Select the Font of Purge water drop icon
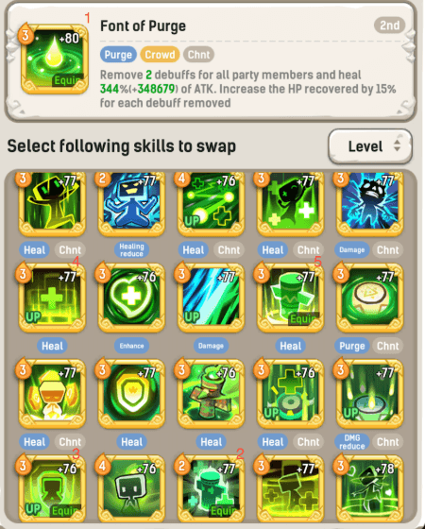Viewport: 425px width, 529px height. (x=54, y=59)
